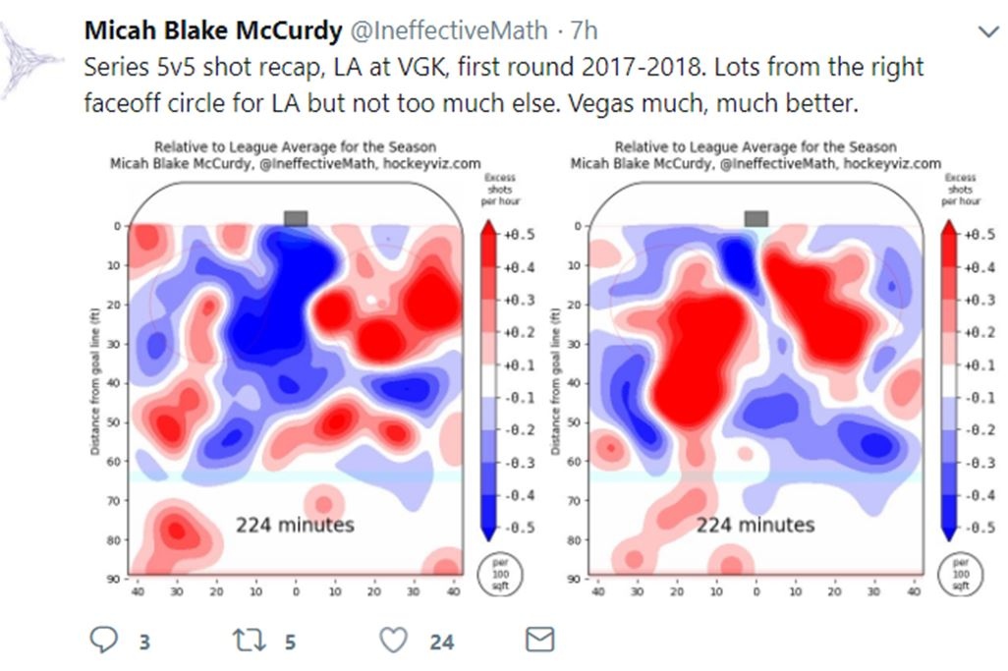Click the right chart's red-blue color scale
1008x671 pixels.
click(949, 380)
